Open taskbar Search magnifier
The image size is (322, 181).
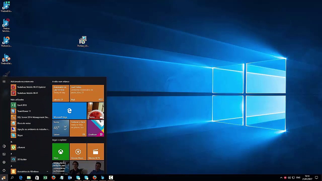tap(12, 178)
